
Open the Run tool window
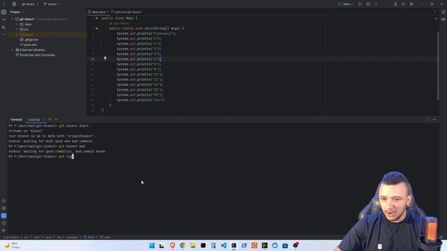[3, 201]
